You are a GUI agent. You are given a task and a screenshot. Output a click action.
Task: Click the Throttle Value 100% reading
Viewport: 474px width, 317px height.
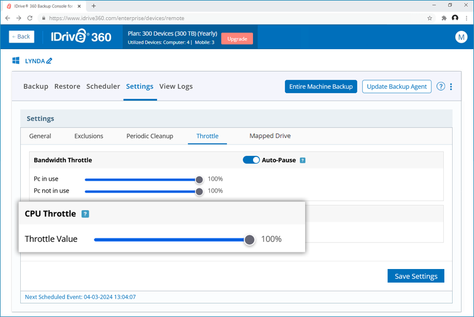point(271,239)
